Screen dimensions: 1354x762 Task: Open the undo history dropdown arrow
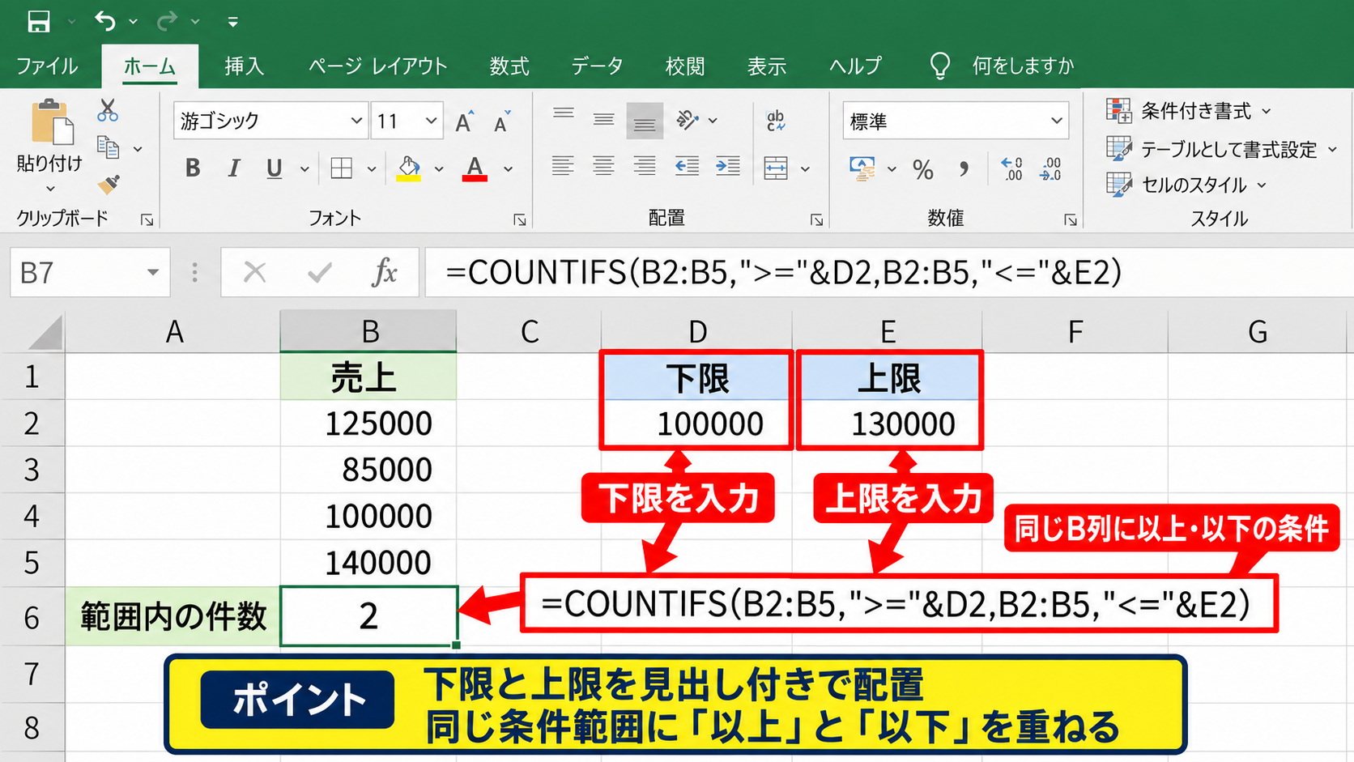click(x=133, y=22)
